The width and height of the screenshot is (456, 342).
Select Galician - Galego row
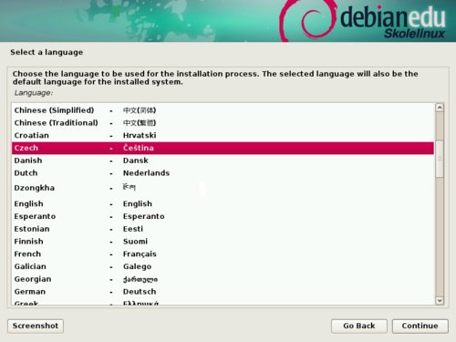pyautogui.click(x=223, y=266)
